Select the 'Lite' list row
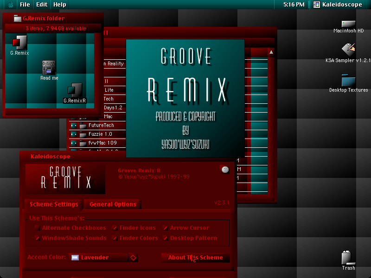 coord(115,90)
